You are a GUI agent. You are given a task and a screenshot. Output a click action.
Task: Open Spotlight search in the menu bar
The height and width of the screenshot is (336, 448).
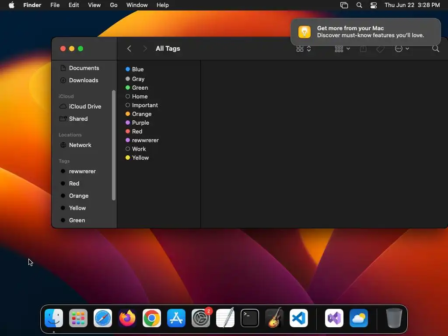[359, 5]
